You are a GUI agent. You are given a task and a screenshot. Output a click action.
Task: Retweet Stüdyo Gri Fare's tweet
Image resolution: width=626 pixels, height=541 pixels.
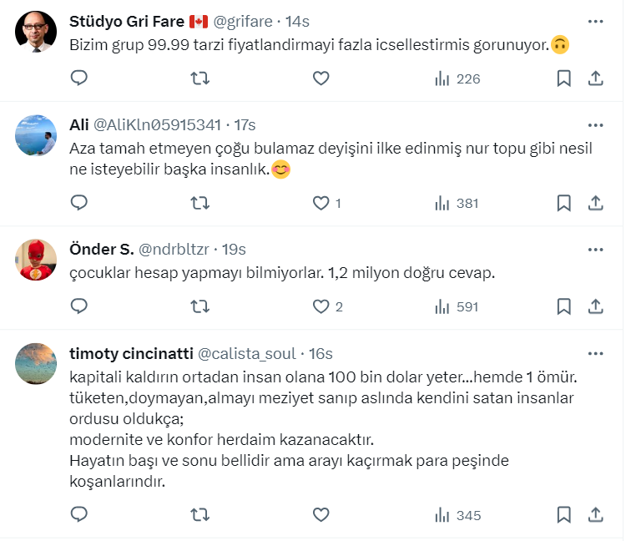point(200,78)
